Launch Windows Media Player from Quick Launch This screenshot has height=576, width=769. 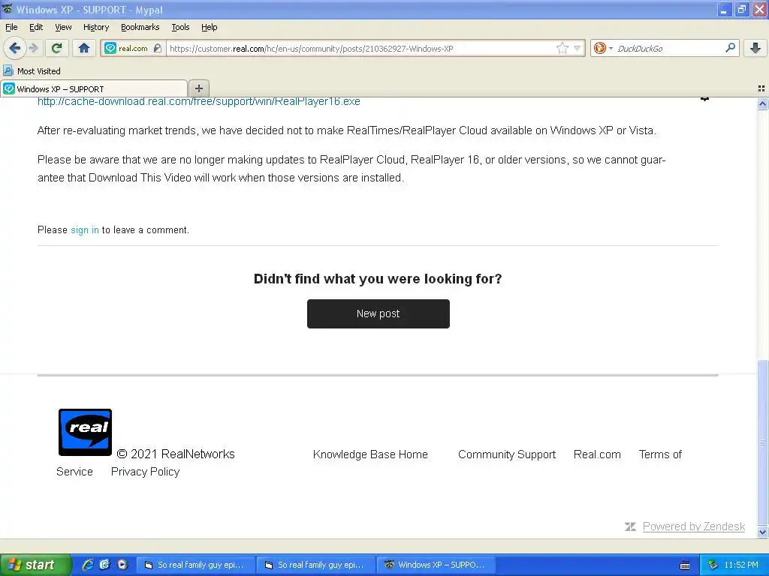pyautogui.click(x=122, y=565)
